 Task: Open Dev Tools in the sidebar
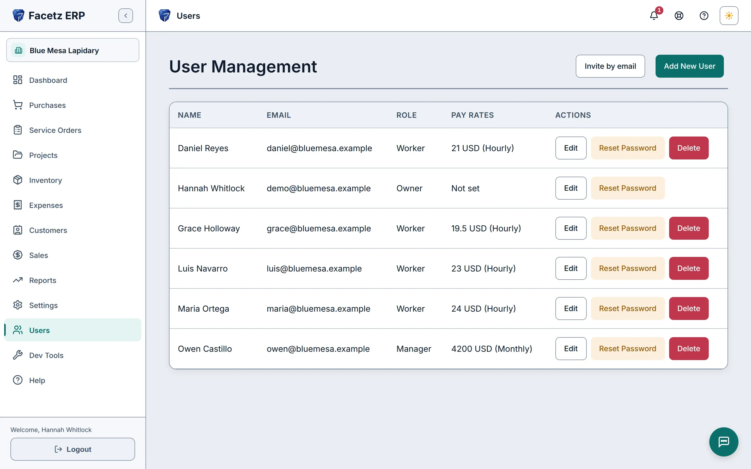click(x=72, y=355)
